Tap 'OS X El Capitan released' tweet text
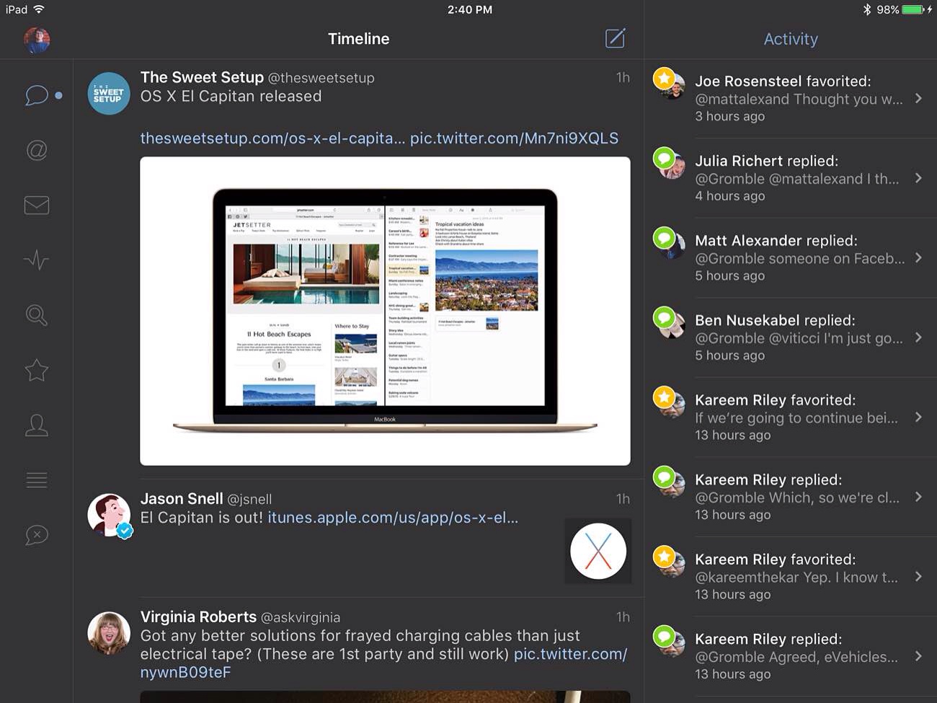The height and width of the screenshot is (703, 937). click(231, 97)
